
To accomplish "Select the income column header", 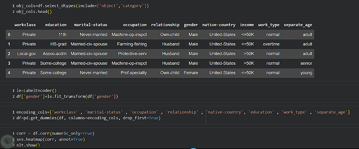I will pos(247,25).
